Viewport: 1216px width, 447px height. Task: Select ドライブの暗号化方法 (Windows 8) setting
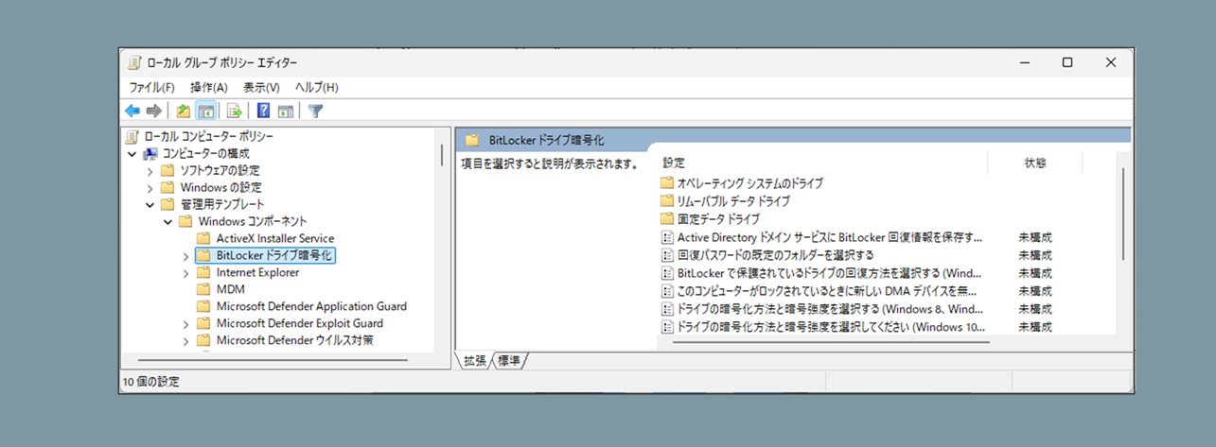(x=830, y=309)
